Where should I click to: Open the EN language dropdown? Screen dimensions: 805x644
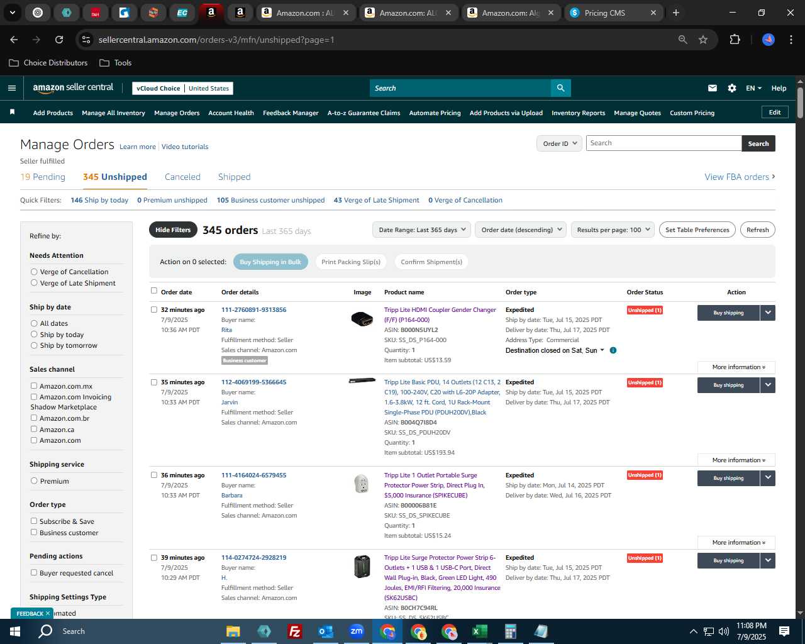point(753,88)
